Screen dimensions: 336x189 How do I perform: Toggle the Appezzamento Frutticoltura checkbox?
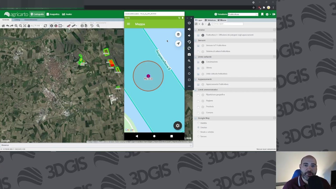[x=198, y=85]
